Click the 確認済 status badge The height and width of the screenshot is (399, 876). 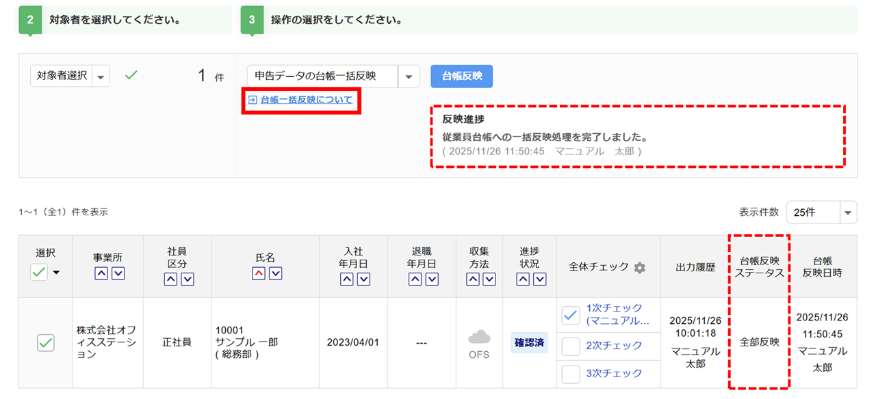[529, 342]
